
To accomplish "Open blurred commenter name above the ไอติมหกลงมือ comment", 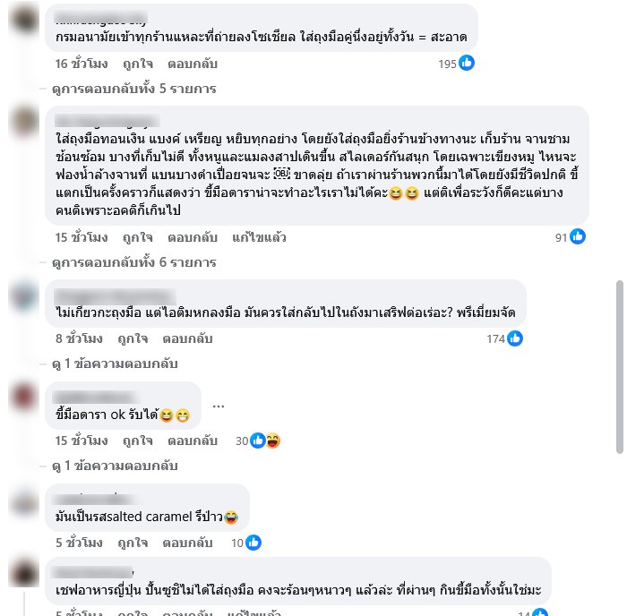I will coord(115,296).
